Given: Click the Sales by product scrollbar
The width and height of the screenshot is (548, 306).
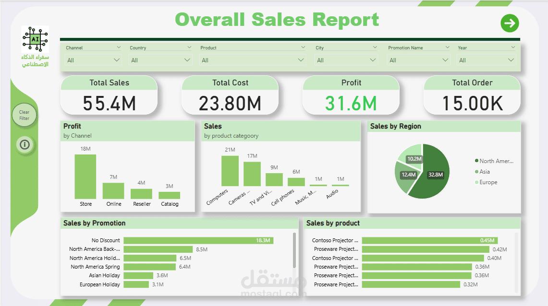Looking at the screenshot, I should [516, 262].
